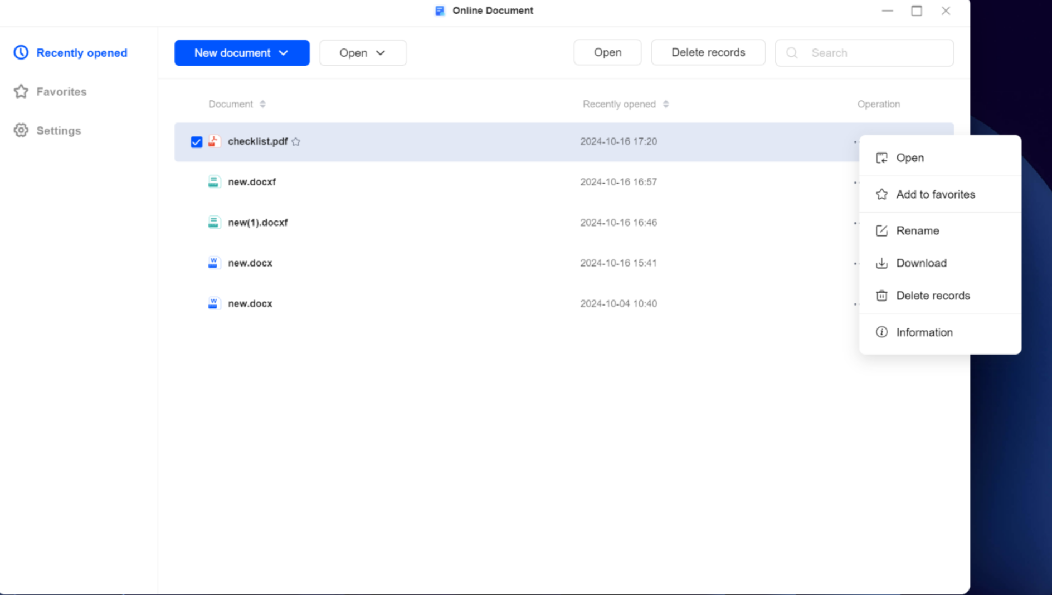Image resolution: width=1052 pixels, height=595 pixels.
Task: Click the Recently opened column sort arrows
Action: 666,104
